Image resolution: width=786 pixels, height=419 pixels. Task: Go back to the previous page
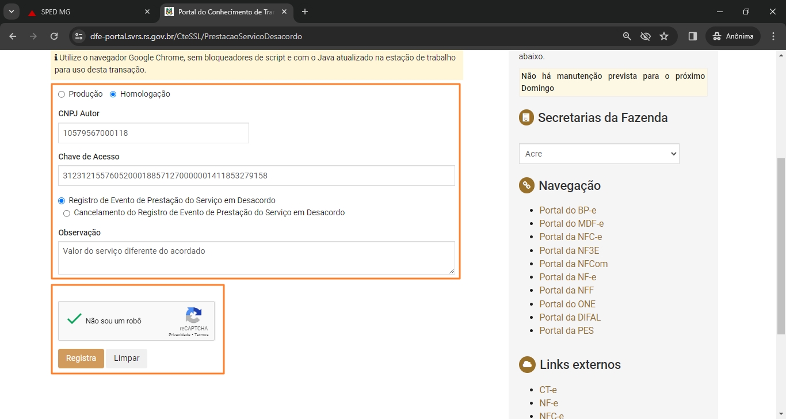(x=13, y=36)
